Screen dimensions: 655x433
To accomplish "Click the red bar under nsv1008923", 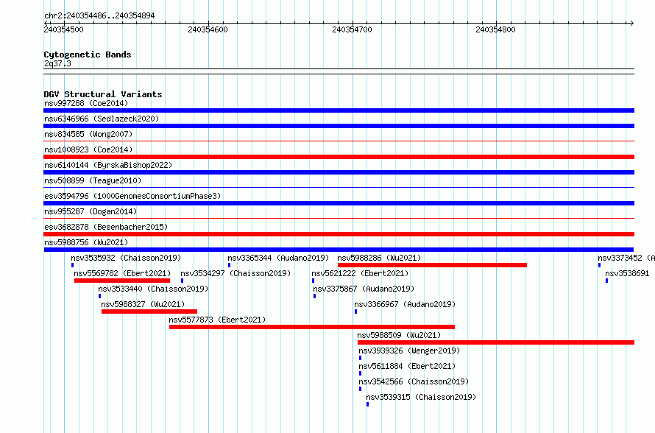I will coord(339,157).
